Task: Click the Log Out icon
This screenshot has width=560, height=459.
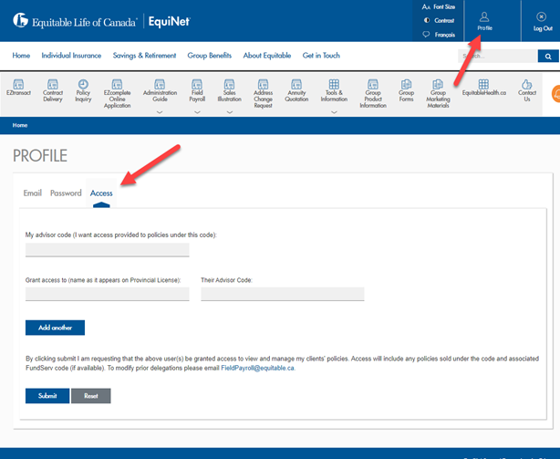Action: [x=541, y=16]
